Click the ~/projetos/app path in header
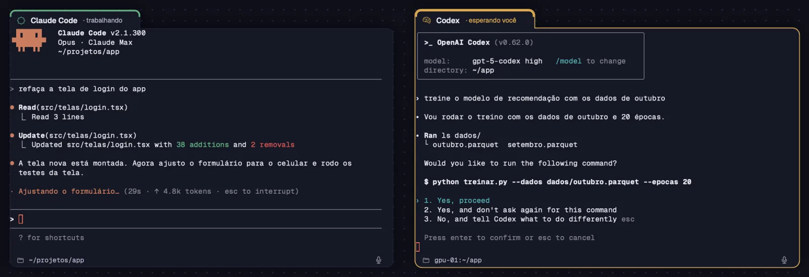 coord(88,51)
